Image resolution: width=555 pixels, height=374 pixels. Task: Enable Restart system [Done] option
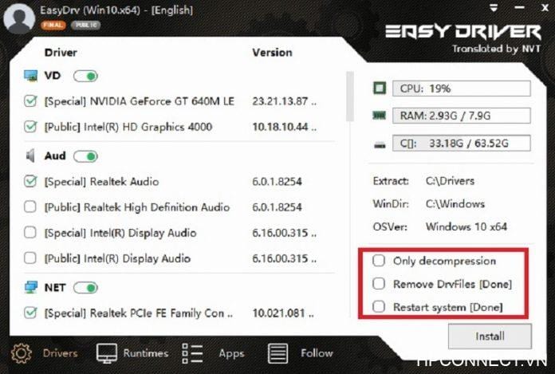coord(379,307)
